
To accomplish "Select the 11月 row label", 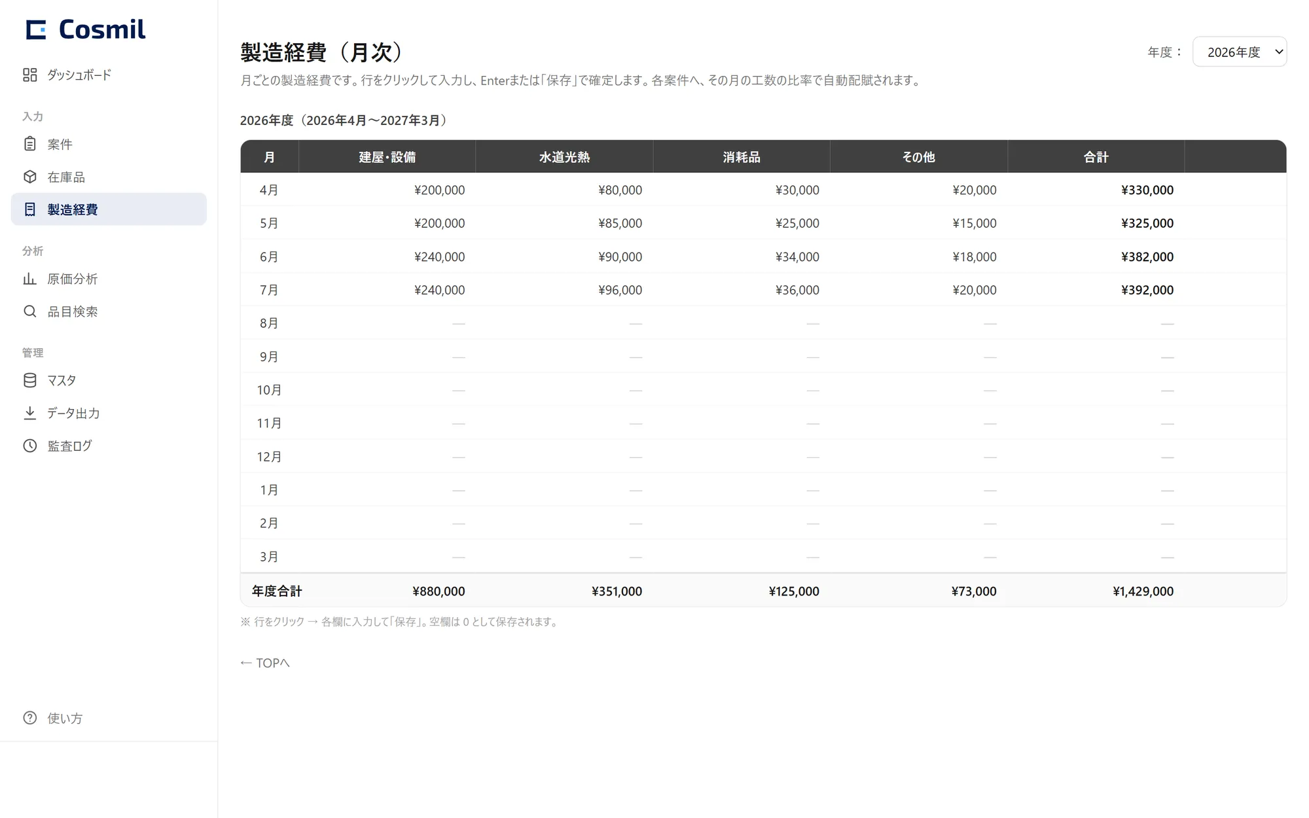I will pyautogui.click(x=269, y=423).
